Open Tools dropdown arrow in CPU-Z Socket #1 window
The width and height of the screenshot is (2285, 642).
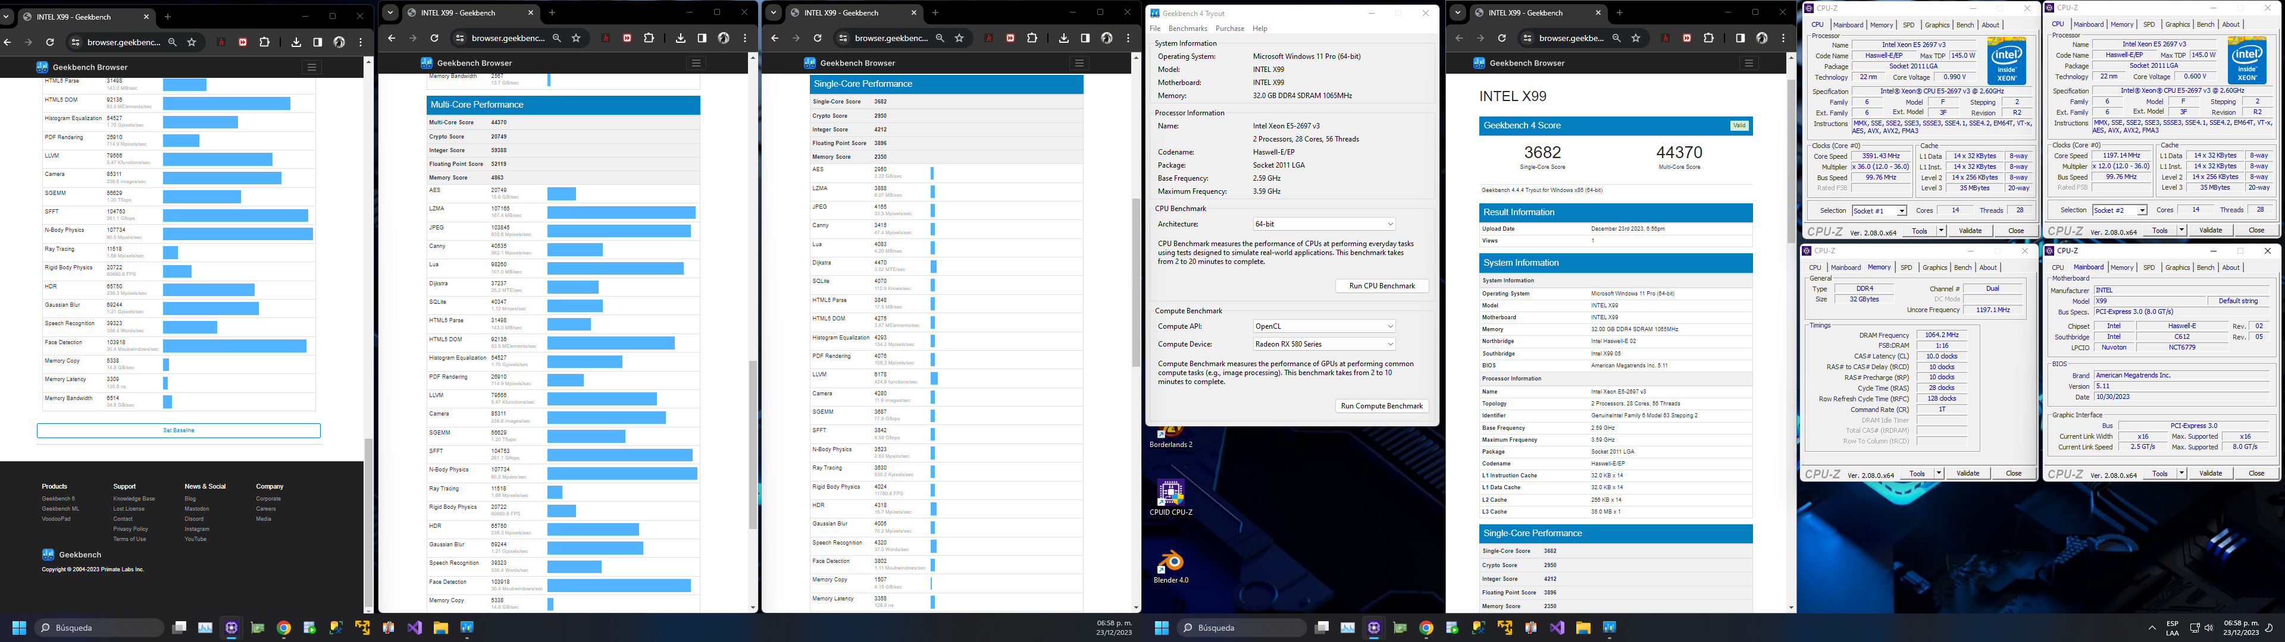click(x=1941, y=231)
